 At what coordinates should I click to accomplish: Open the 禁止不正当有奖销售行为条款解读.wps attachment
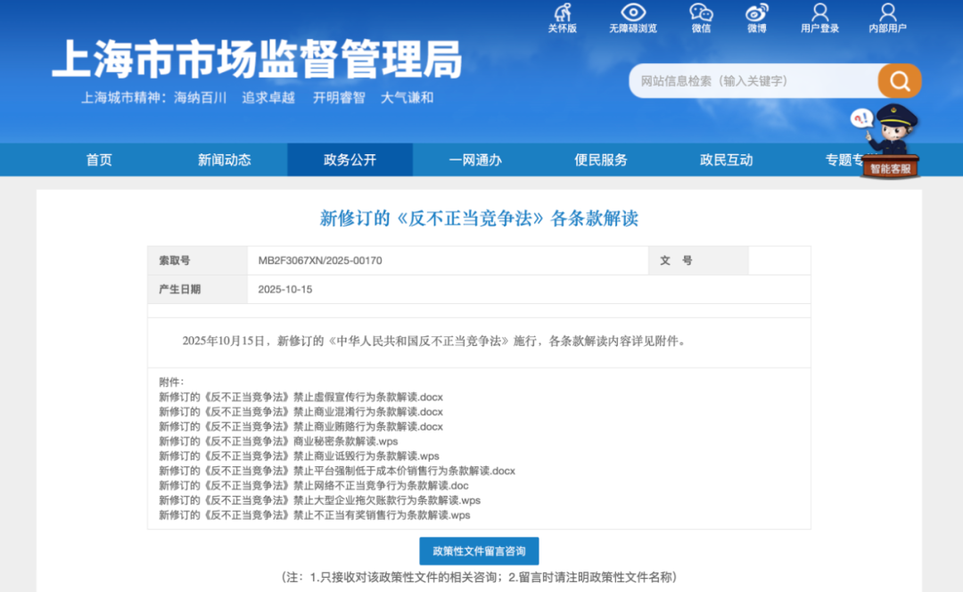314,515
